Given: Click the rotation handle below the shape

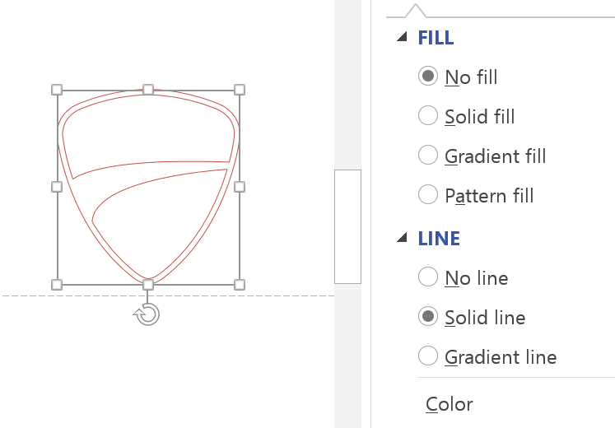Looking at the screenshot, I should [x=147, y=314].
